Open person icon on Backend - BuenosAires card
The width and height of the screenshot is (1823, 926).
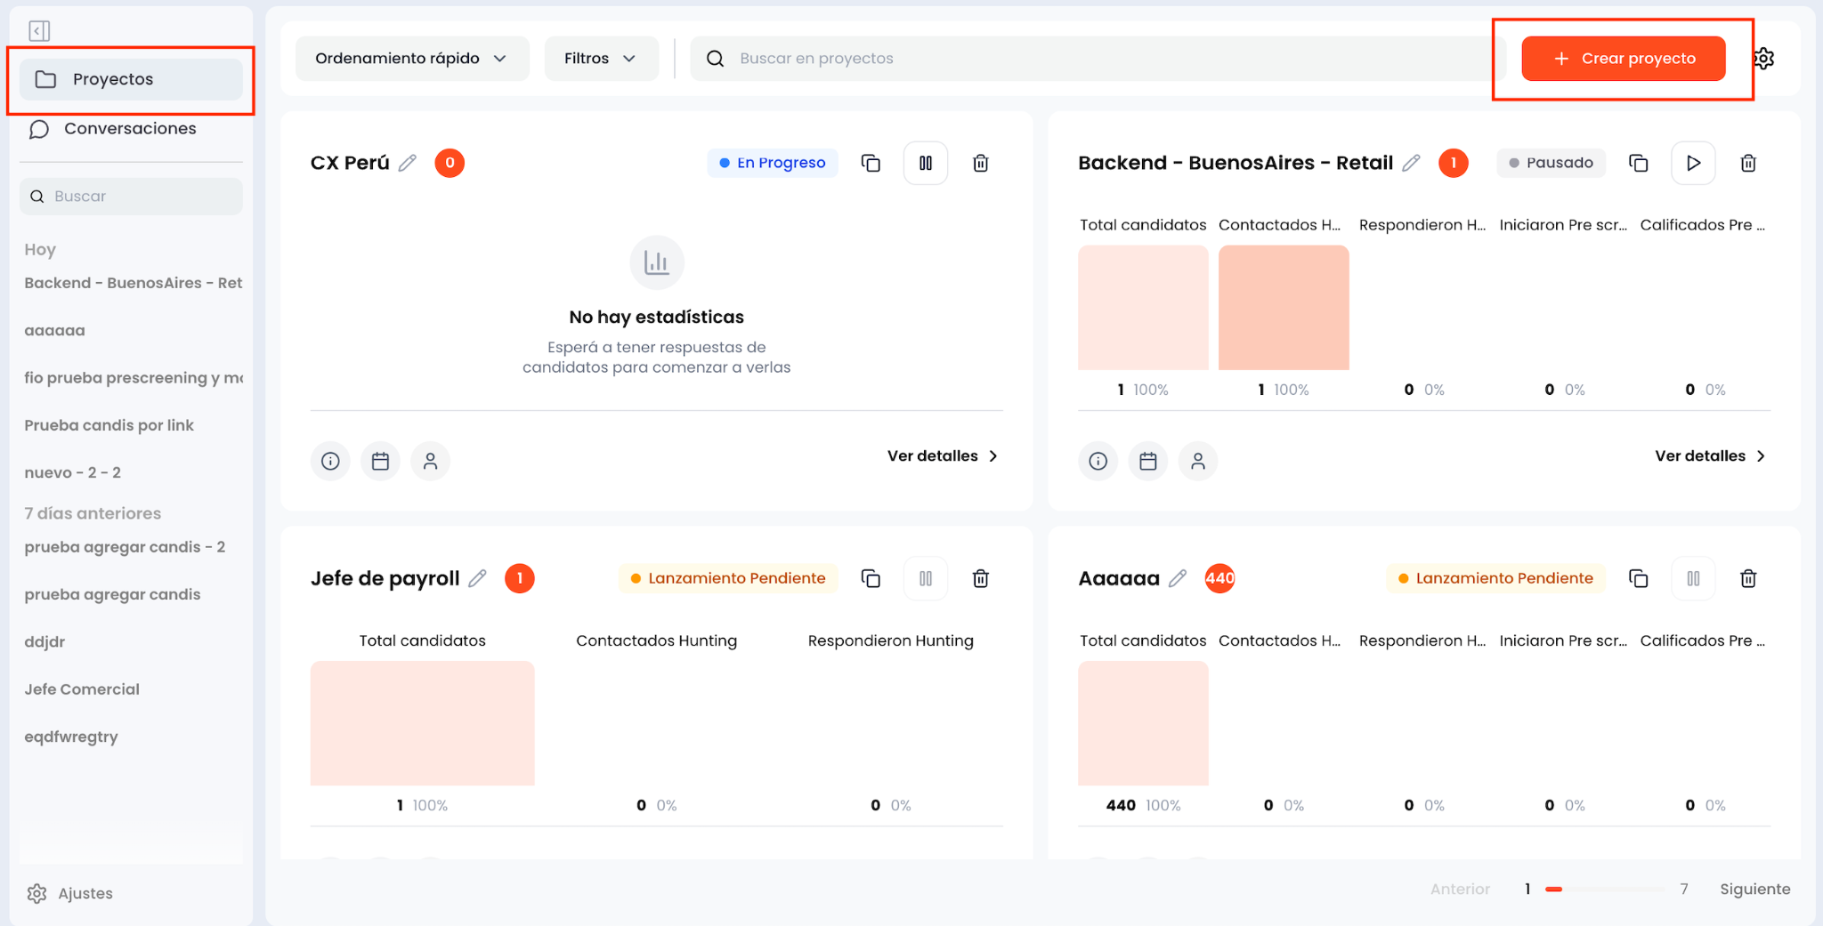click(x=1197, y=461)
